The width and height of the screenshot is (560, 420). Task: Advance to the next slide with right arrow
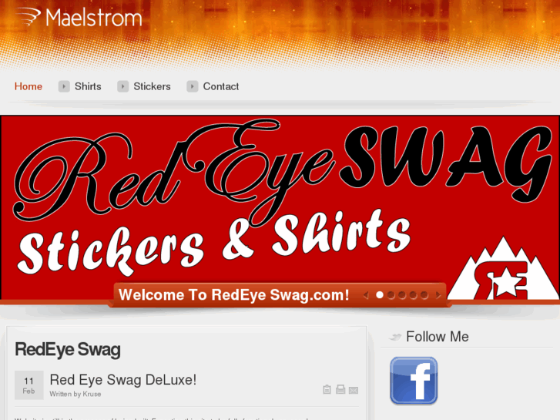click(438, 295)
